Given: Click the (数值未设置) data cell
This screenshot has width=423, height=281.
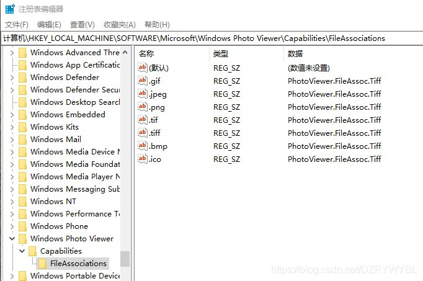Looking at the screenshot, I should 309,68.
